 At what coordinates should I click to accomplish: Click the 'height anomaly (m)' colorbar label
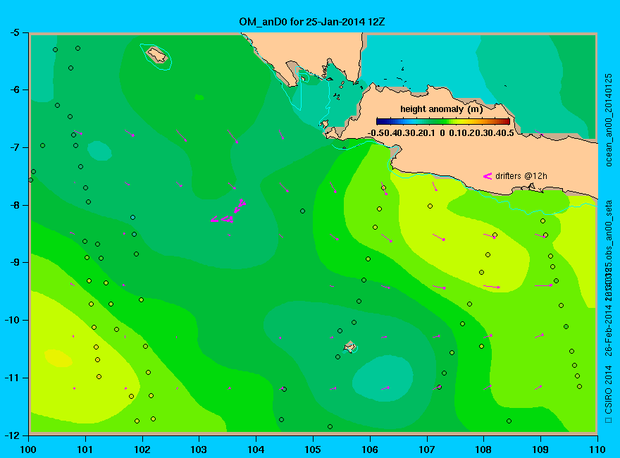click(x=441, y=109)
